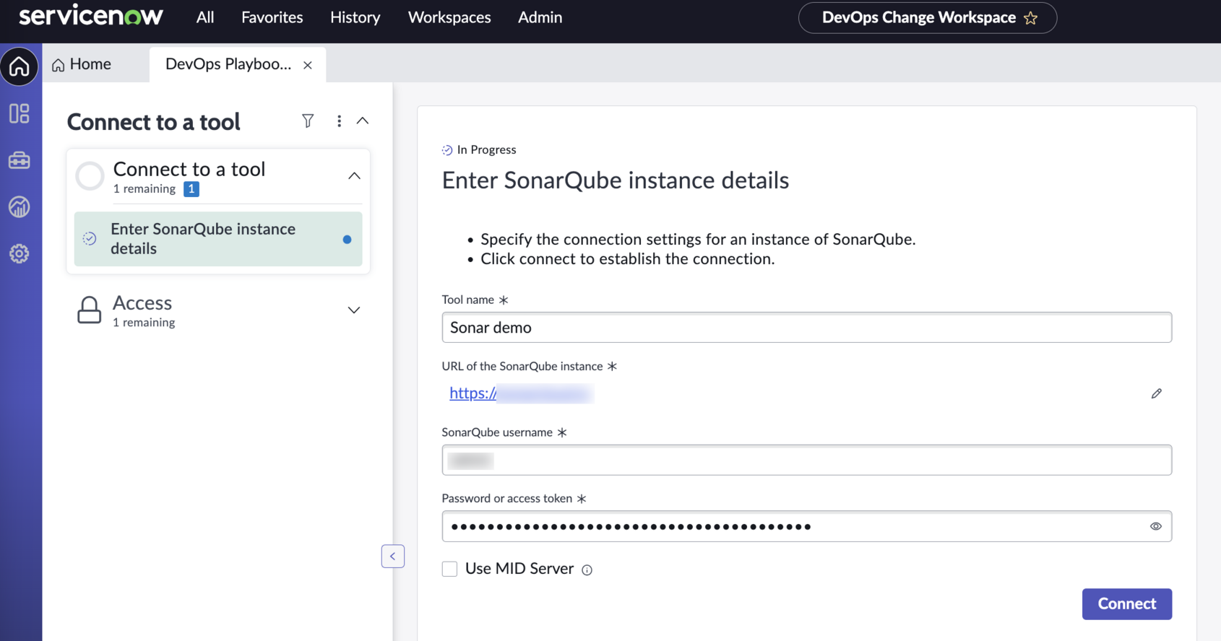Open the Admin menu
Screen dimensions: 1221x641
[x=540, y=17]
